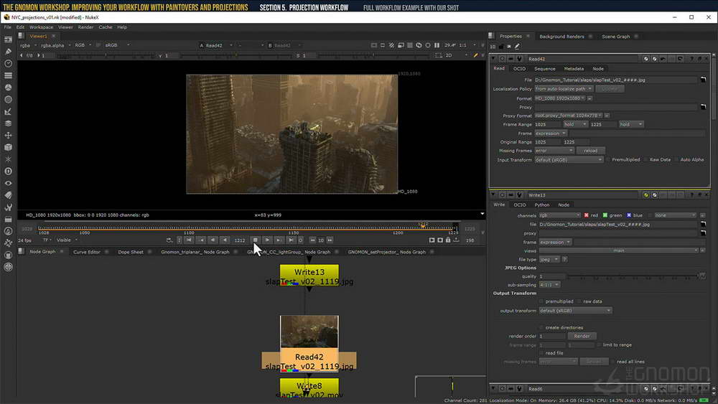Click the lock icon at the viewer timeline right
This screenshot has width=718, height=404.
pyautogui.click(x=448, y=240)
